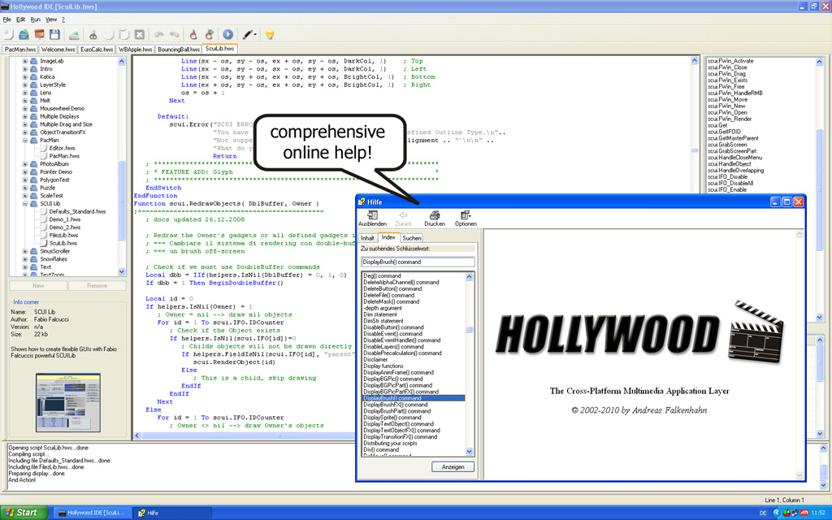This screenshot has width=832, height=520.
Task: Click the Open file toolbar icon
Action: [x=24, y=34]
